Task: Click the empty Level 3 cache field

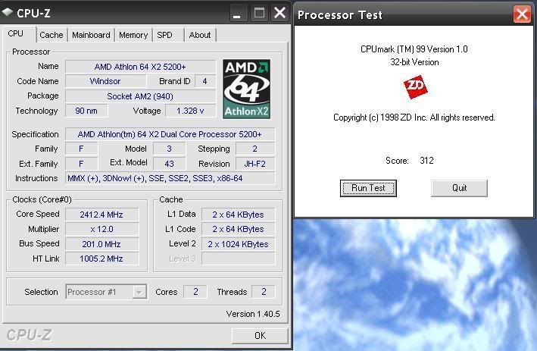Action: (238, 259)
